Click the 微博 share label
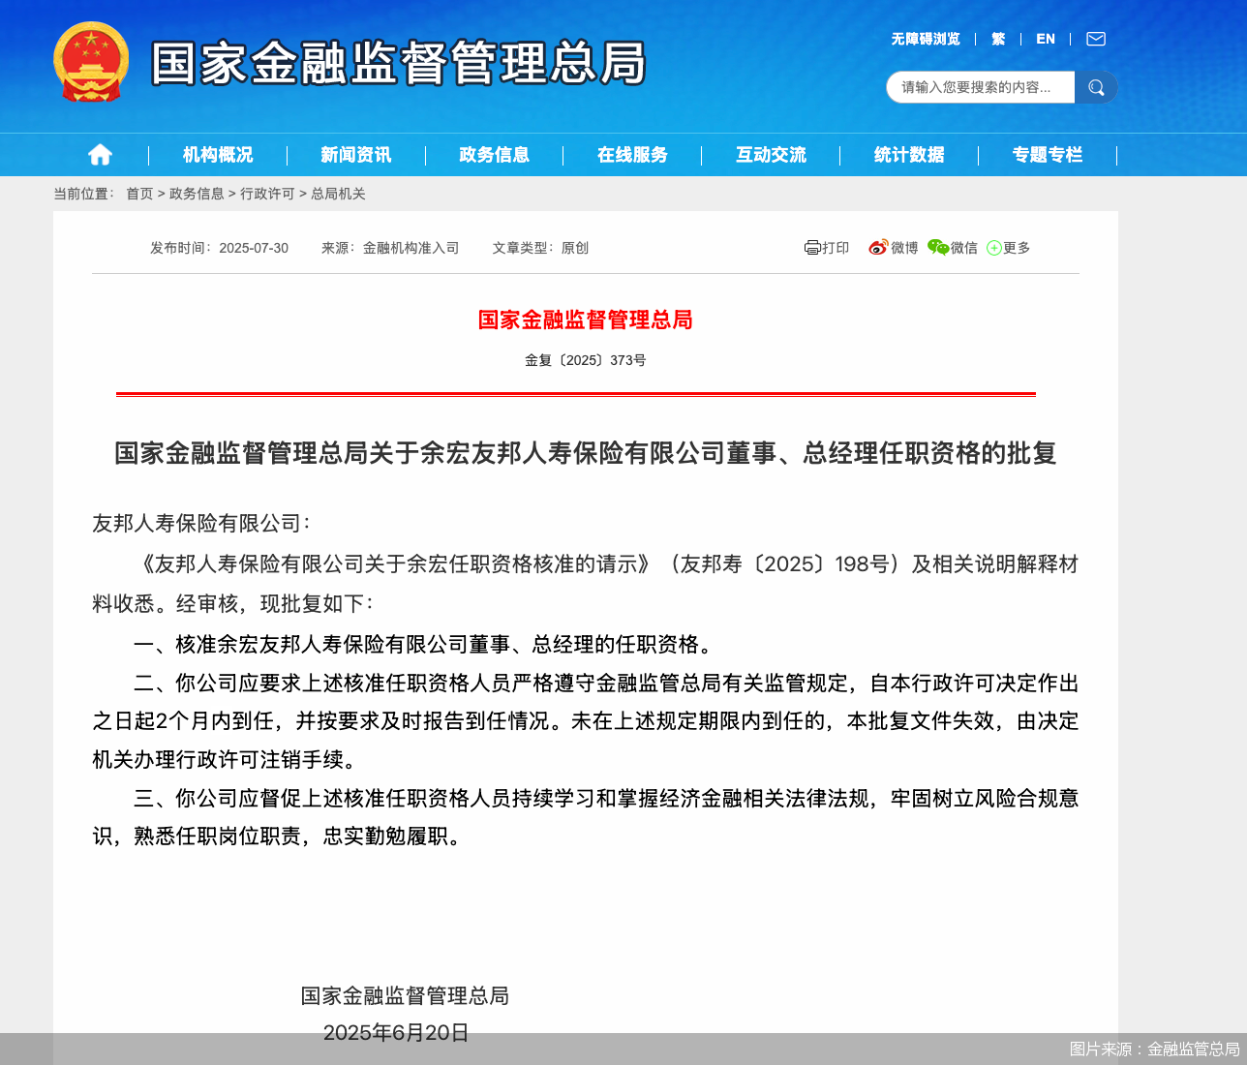The image size is (1247, 1065). [x=904, y=248]
